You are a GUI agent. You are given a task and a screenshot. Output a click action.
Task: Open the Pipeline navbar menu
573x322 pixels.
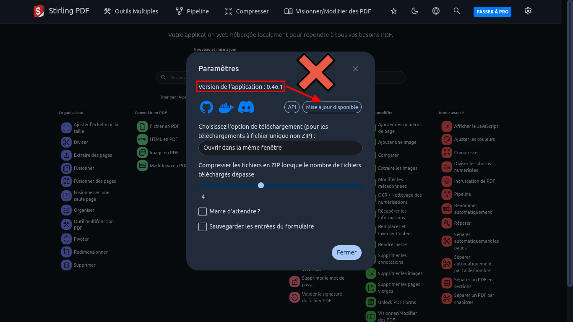[192, 11]
